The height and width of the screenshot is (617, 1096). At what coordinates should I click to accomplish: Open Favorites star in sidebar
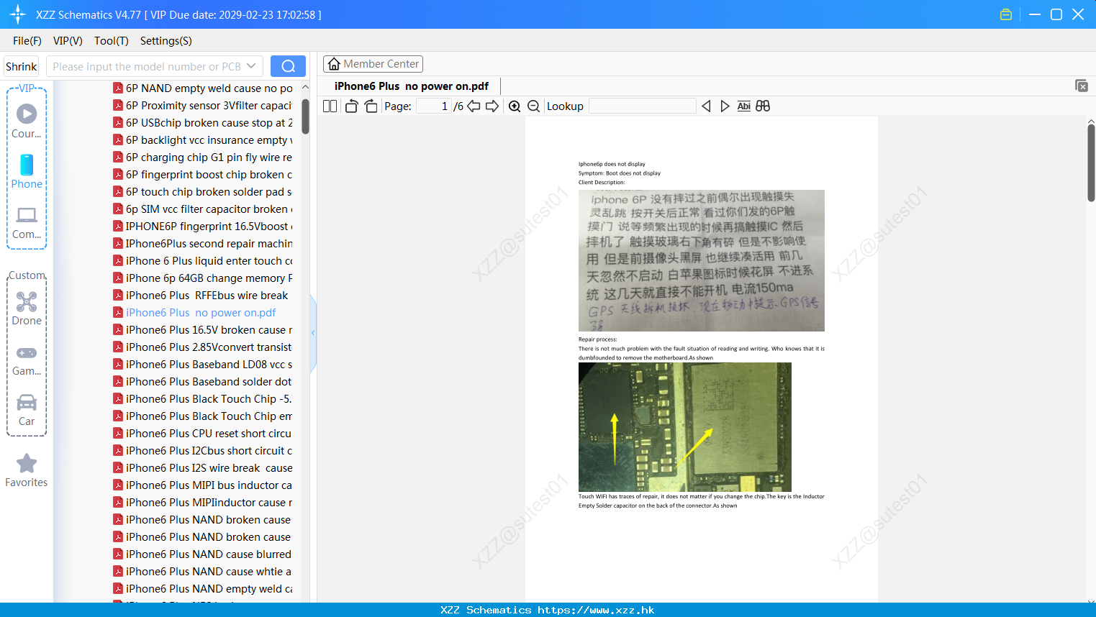[27, 471]
